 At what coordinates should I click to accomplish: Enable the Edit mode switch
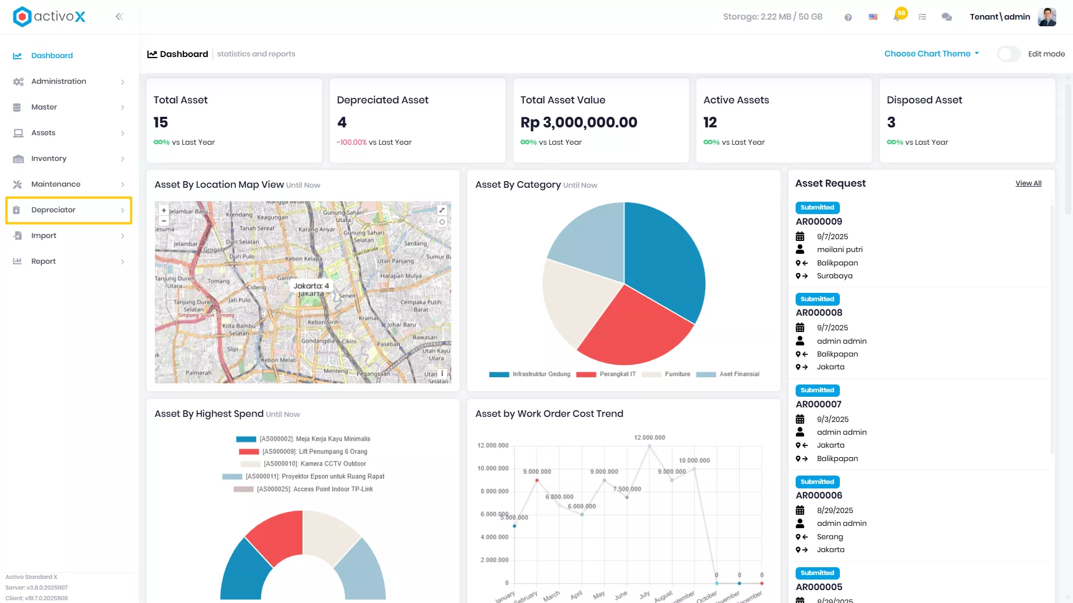click(1009, 54)
